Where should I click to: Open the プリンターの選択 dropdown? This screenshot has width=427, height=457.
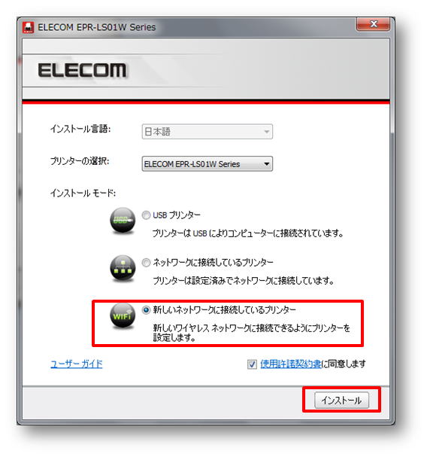[207, 164]
